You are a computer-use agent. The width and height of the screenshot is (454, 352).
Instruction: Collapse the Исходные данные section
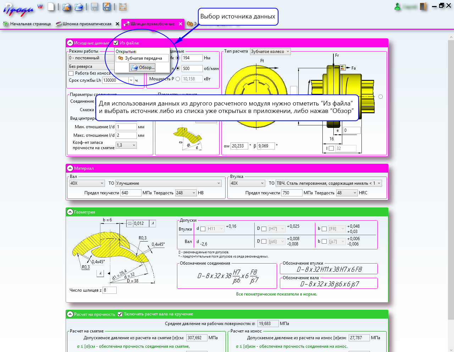click(x=70, y=43)
